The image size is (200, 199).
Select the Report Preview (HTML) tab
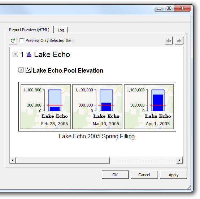[29, 30]
